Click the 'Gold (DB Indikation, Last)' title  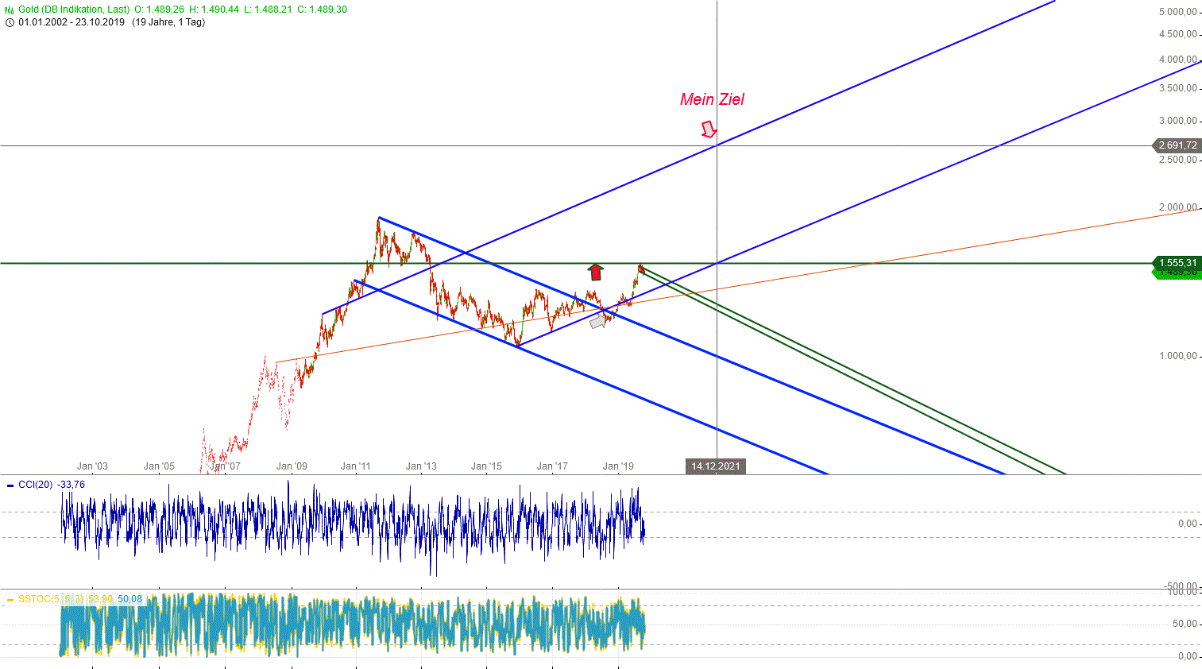pos(74,10)
